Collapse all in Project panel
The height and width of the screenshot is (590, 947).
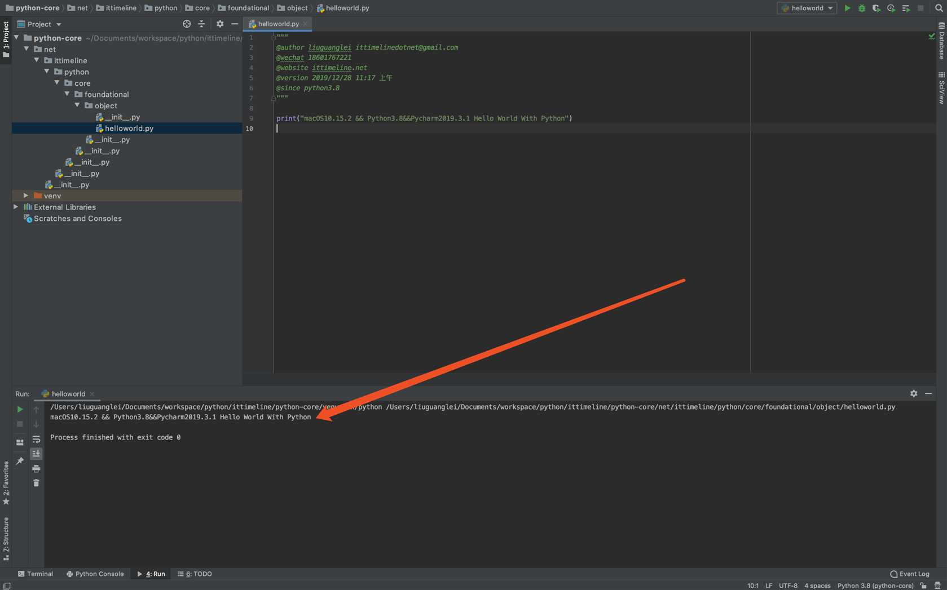point(201,24)
